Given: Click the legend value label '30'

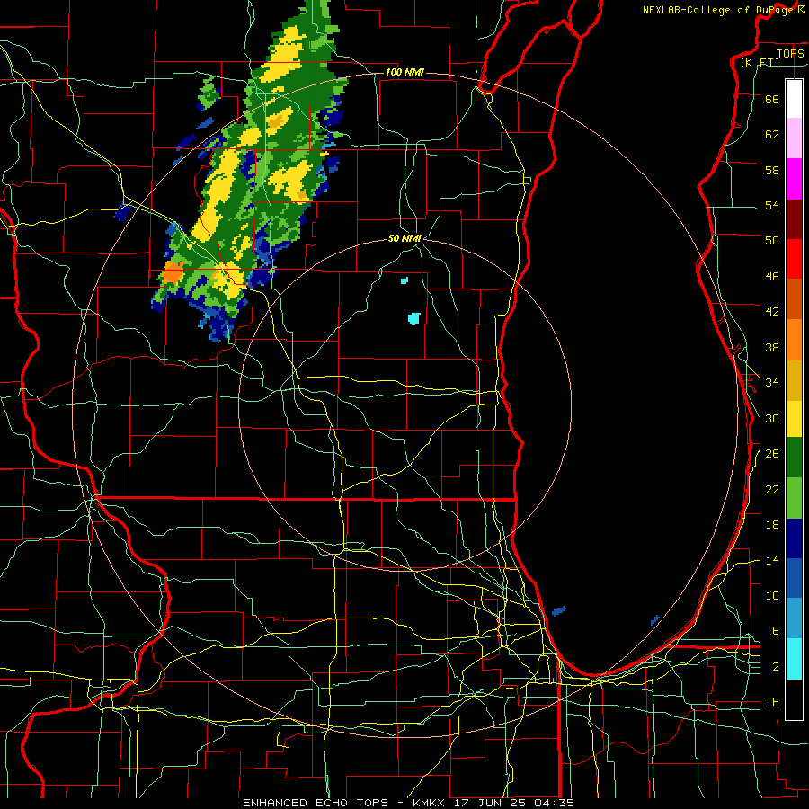Looking at the screenshot, I should pos(772,418).
